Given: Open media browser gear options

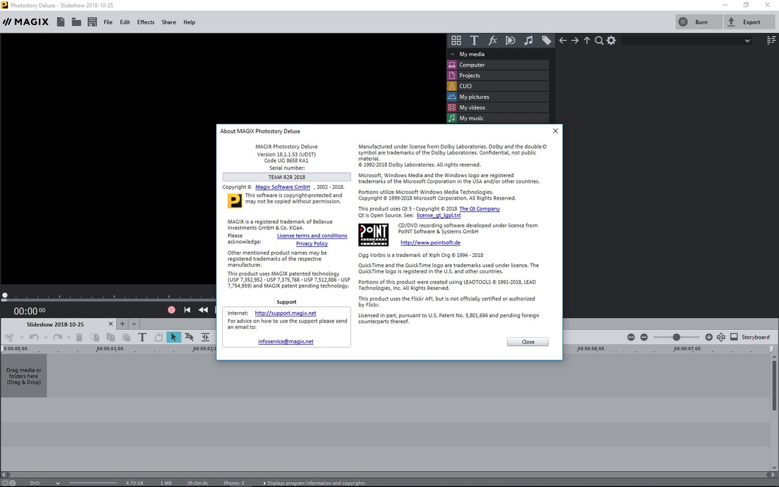Looking at the screenshot, I should (x=611, y=40).
